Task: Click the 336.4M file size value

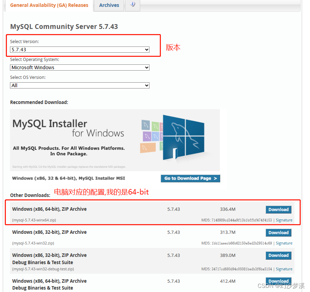Action: (x=228, y=209)
